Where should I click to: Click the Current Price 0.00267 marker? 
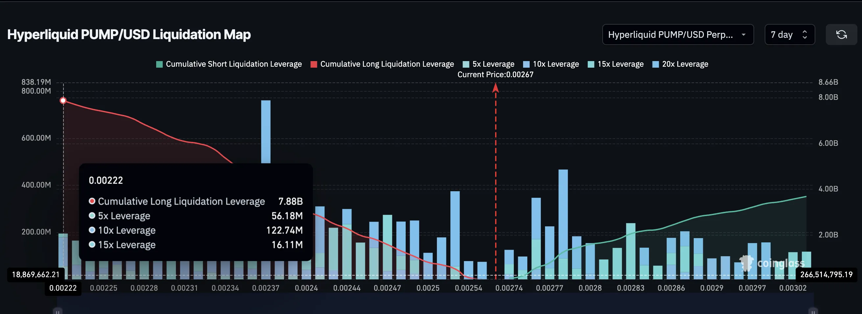[x=495, y=74]
